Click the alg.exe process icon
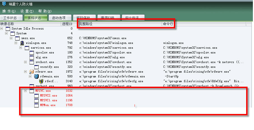254x130 pixels. 32,57
